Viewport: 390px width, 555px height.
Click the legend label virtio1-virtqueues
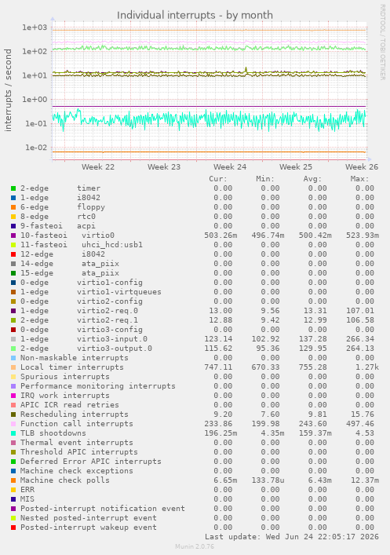coord(119,292)
